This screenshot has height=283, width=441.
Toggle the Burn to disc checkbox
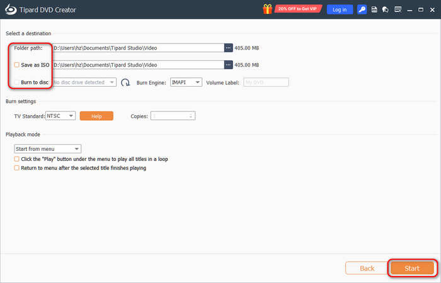tap(16, 82)
